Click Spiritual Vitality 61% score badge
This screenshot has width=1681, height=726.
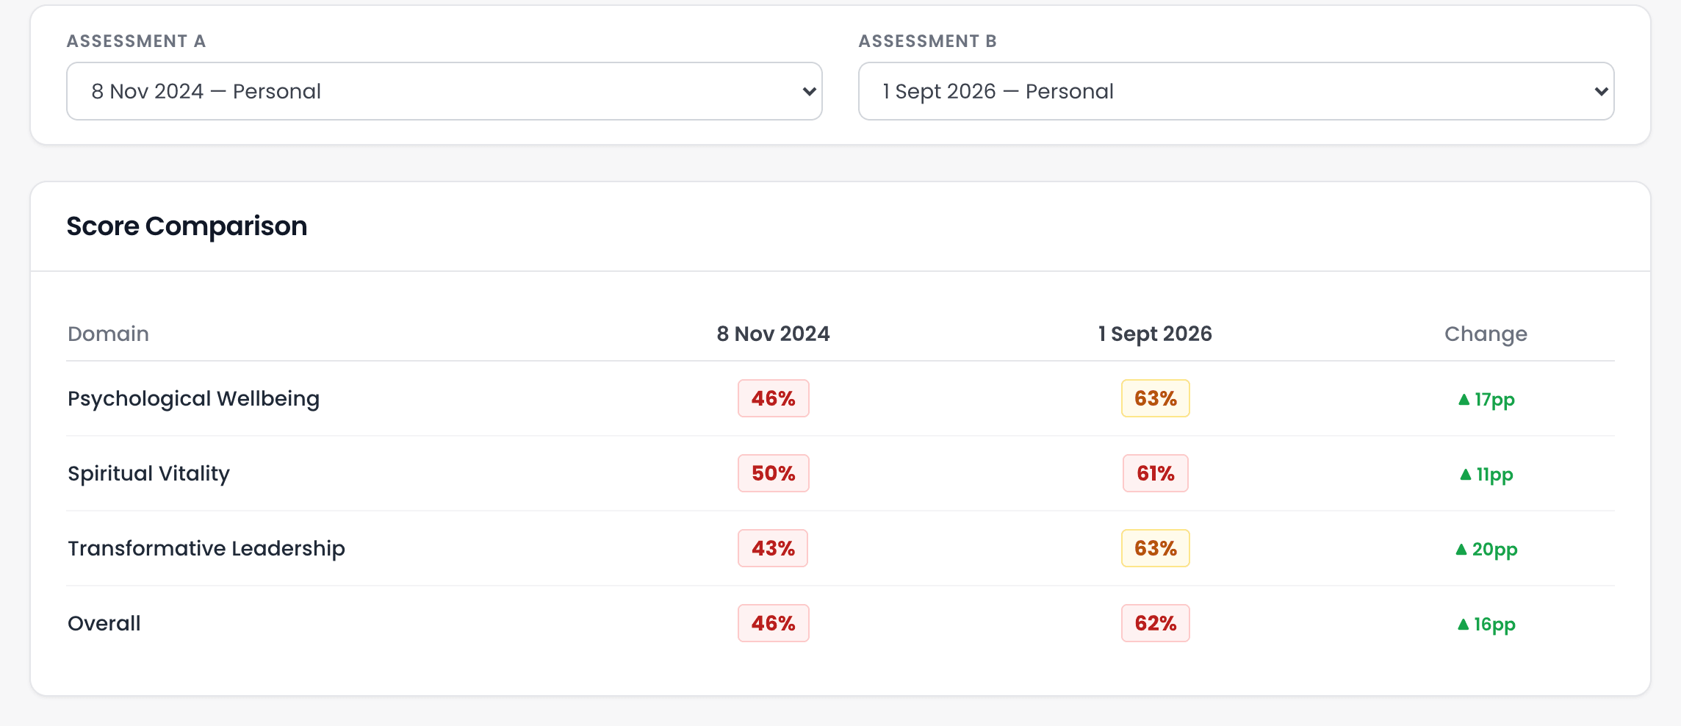(1156, 473)
